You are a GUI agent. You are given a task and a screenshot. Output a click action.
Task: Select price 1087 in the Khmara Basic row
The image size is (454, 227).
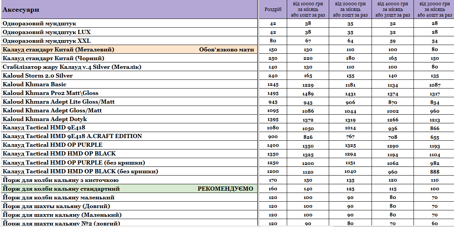pos(435,85)
